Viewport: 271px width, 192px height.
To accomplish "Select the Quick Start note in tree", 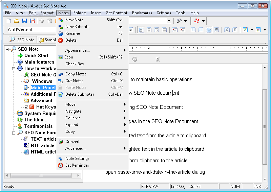I will [x=36, y=55].
